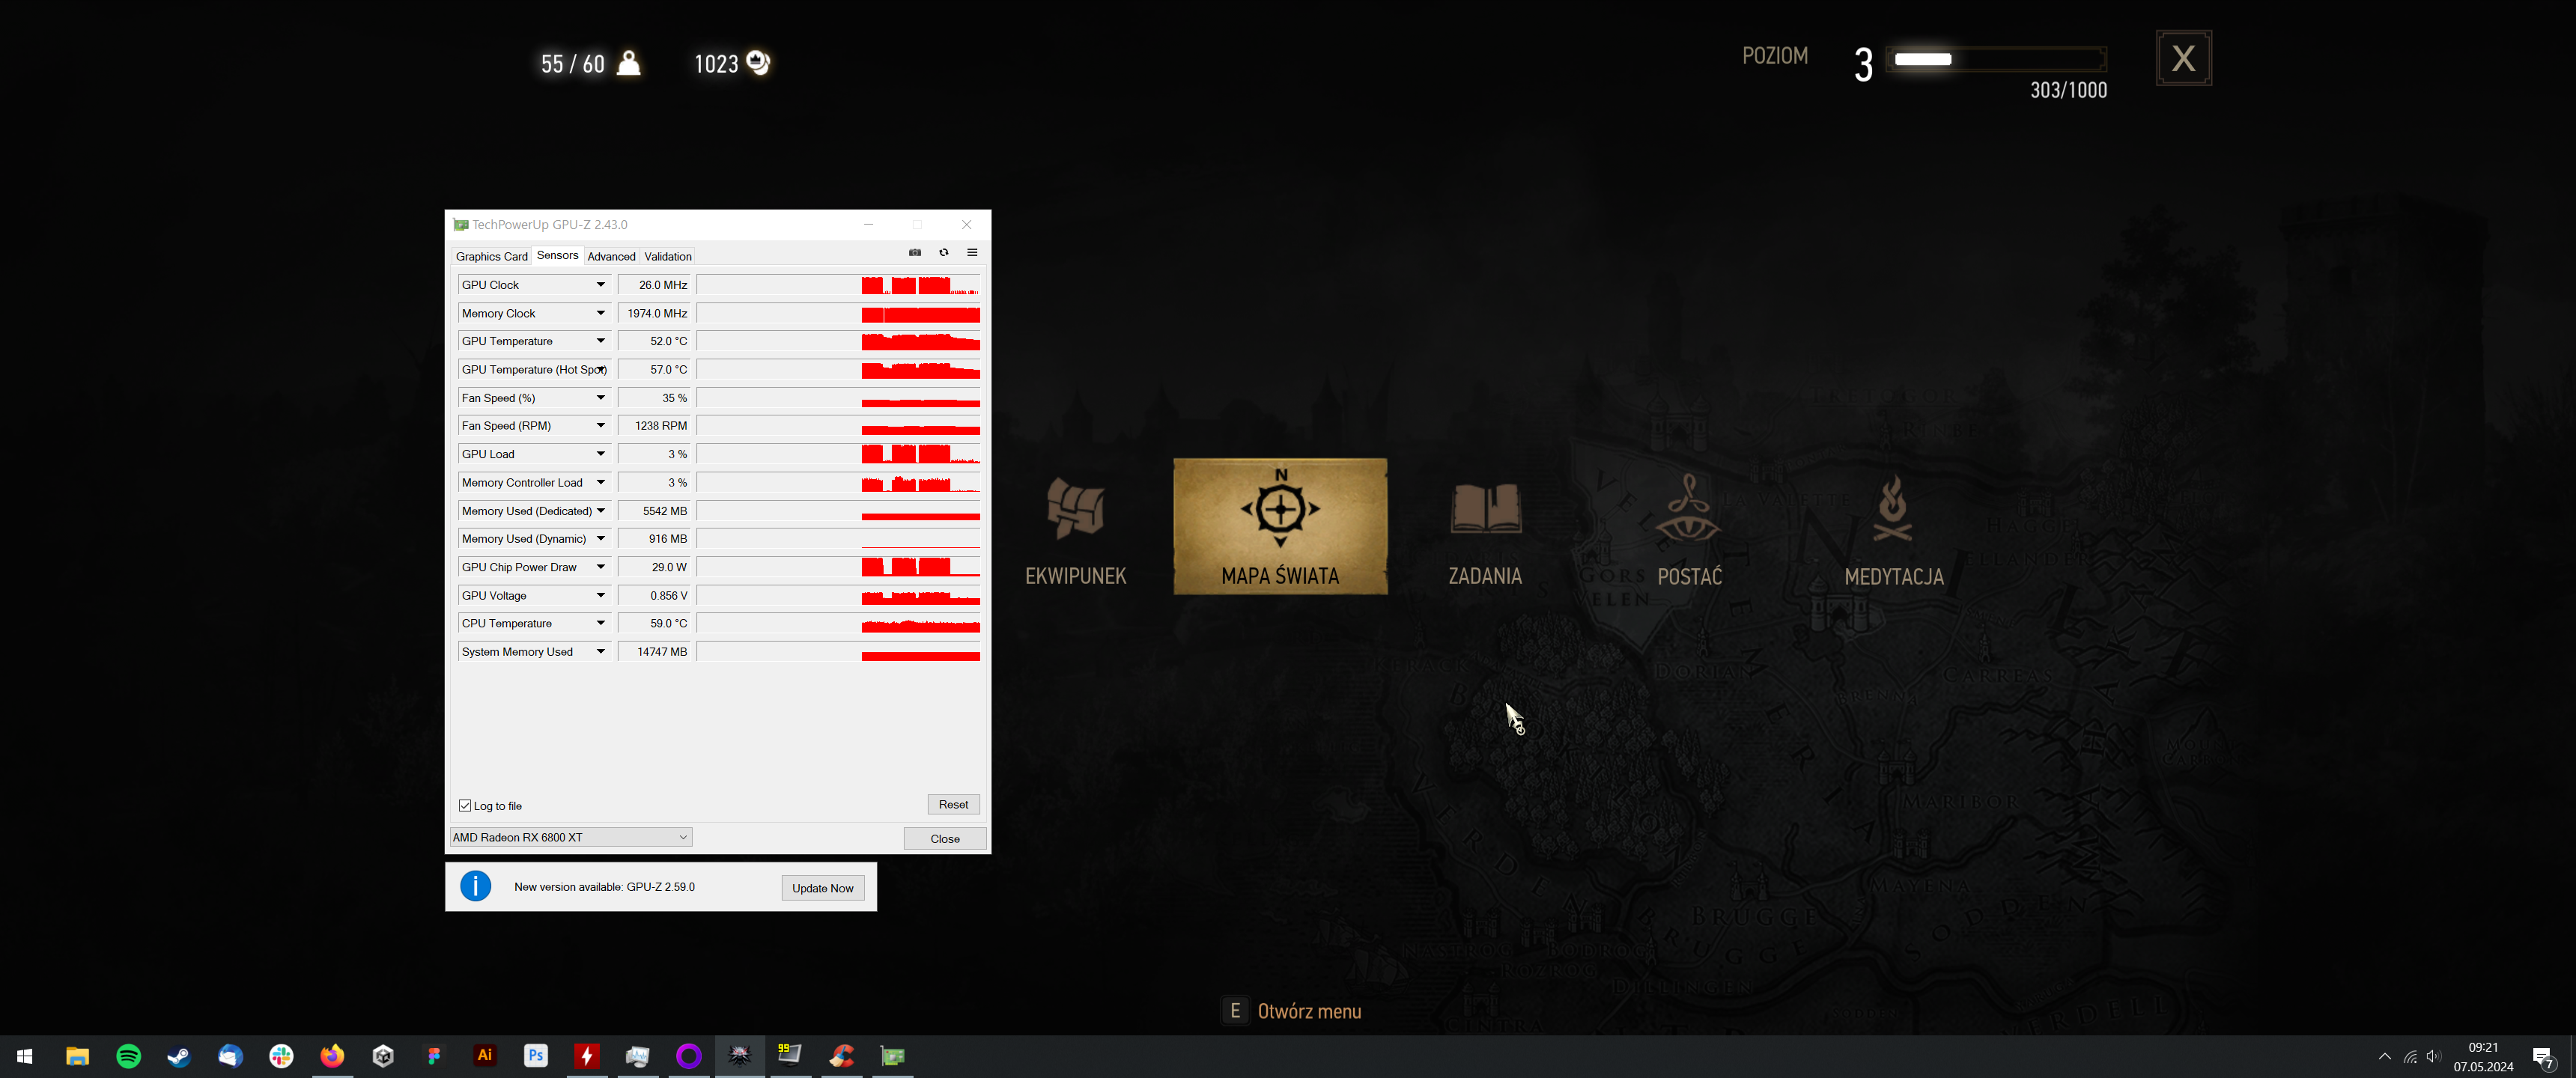Open the Fan Speed (%) dropdown
The height and width of the screenshot is (1078, 2576).
(601, 398)
